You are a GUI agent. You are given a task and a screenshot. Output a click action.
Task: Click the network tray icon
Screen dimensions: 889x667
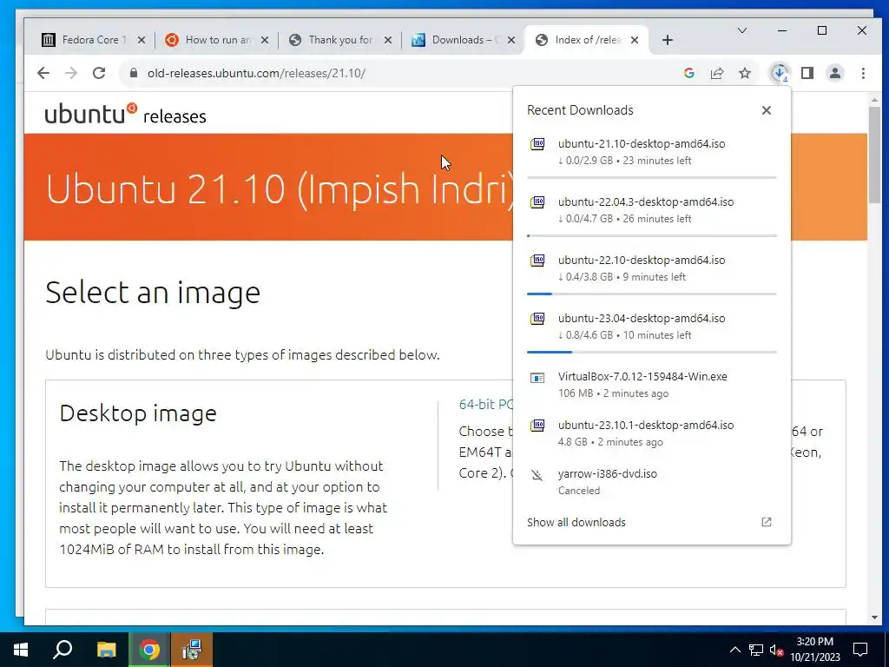[756, 650]
